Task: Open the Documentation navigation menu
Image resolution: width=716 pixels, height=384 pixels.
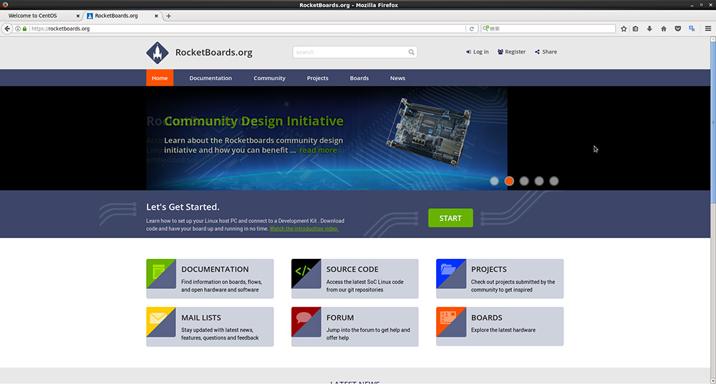Action: click(x=211, y=78)
